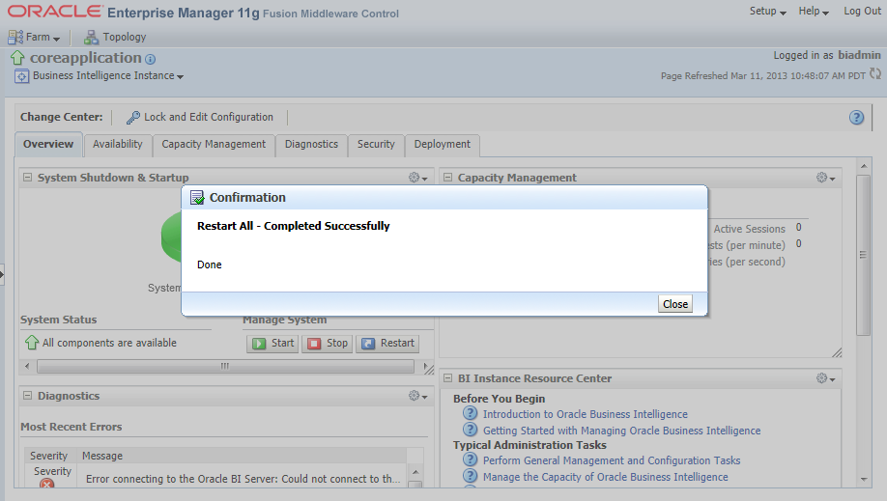This screenshot has width=887, height=501.
Task: Click help icon beside Perform General Management
Action: point(471,459)
